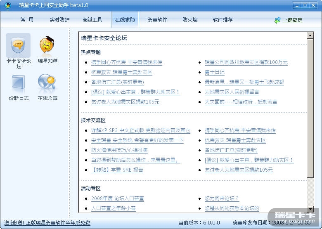
Task: Open link 大灾面前----相信政府，抵制流言
Action: 241,102
